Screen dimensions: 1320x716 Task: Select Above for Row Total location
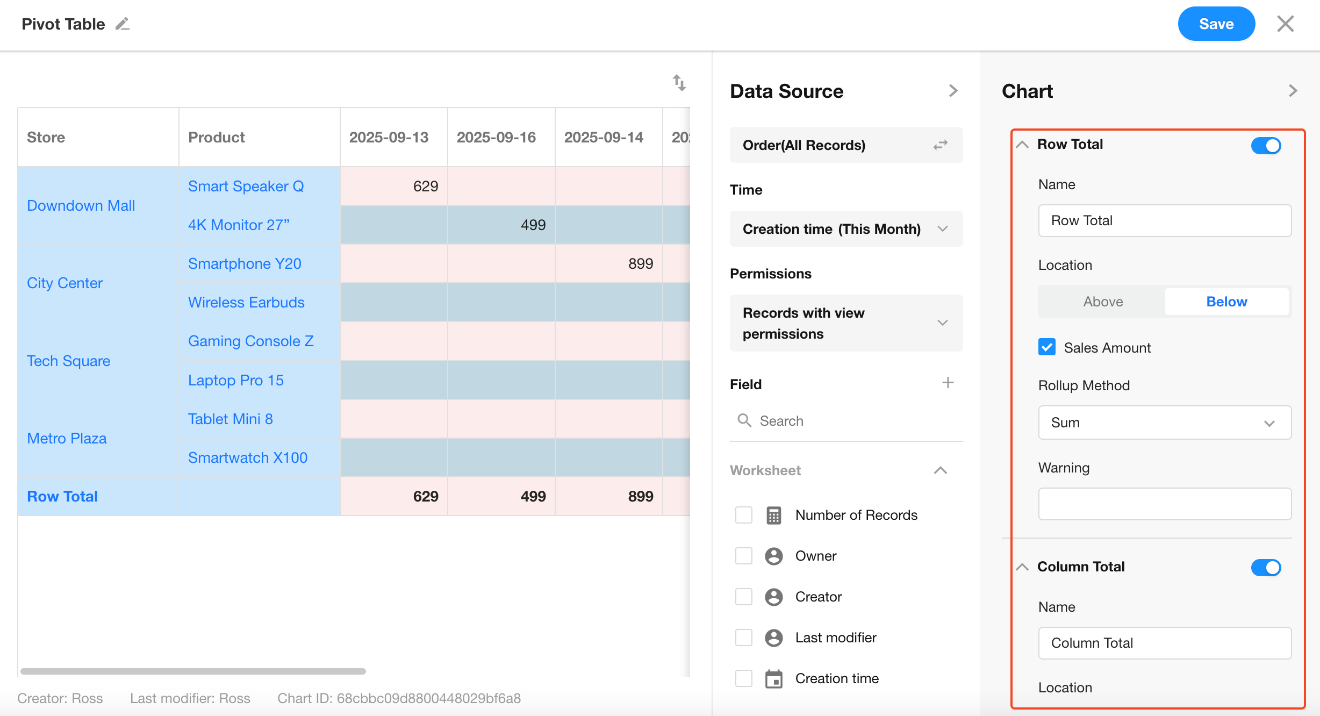coord(1103,302)
